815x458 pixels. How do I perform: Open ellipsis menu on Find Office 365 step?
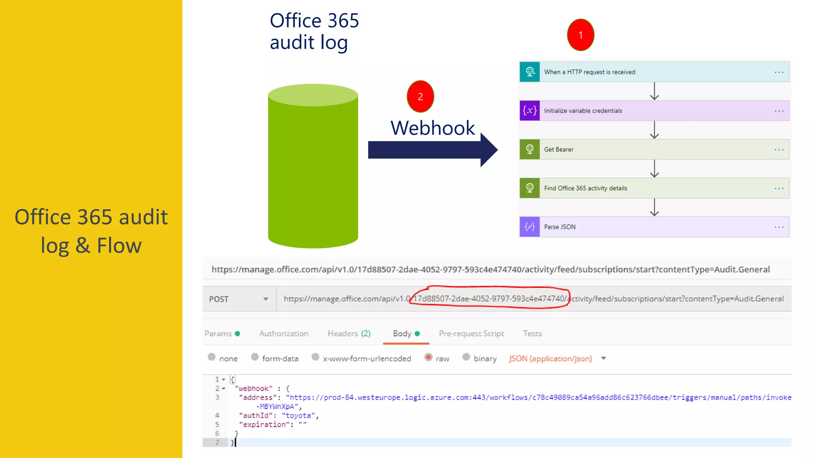[779, 188]
